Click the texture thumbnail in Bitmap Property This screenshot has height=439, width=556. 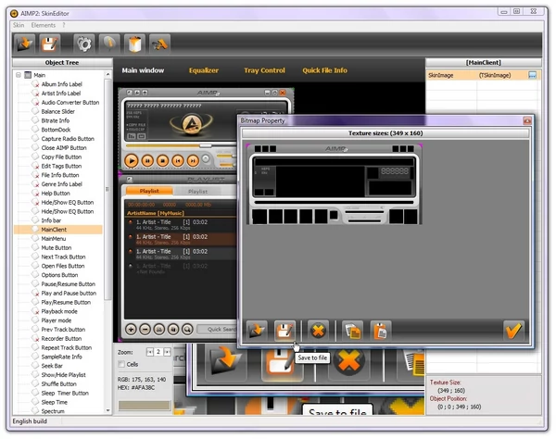click(x=334, y=184)
